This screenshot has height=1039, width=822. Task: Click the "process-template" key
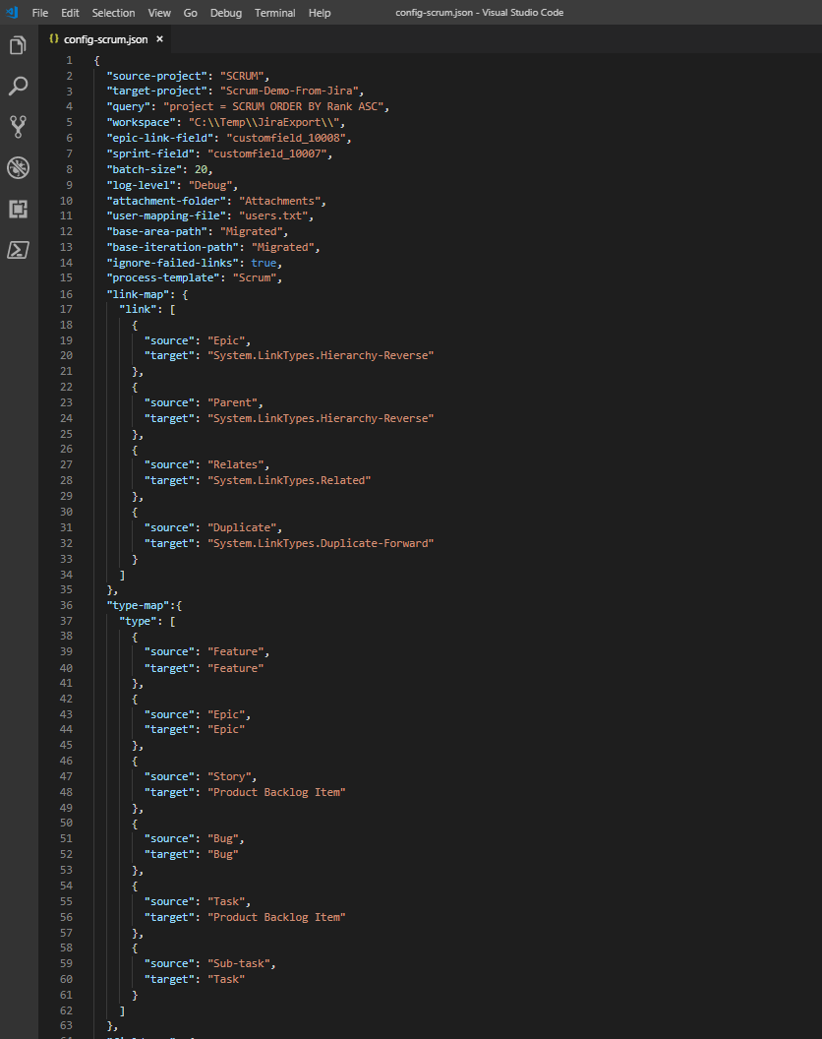point(163,278)
